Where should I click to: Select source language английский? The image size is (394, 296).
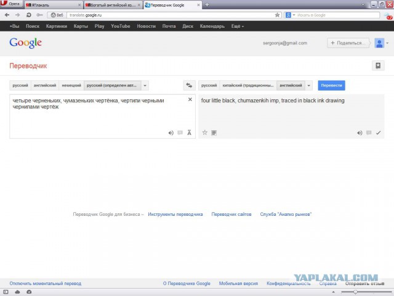45,86
